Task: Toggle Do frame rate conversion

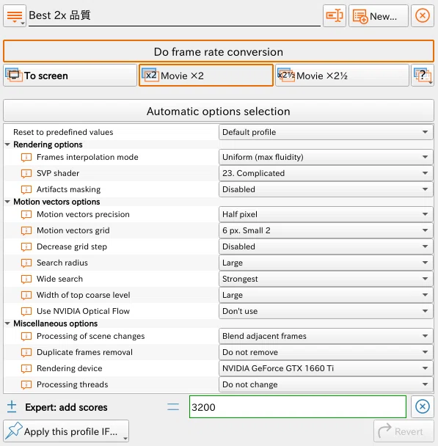Action: tap(219, 51)
